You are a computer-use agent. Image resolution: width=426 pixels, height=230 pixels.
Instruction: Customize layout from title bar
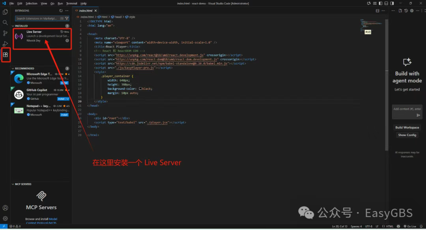tap(375, 3)
